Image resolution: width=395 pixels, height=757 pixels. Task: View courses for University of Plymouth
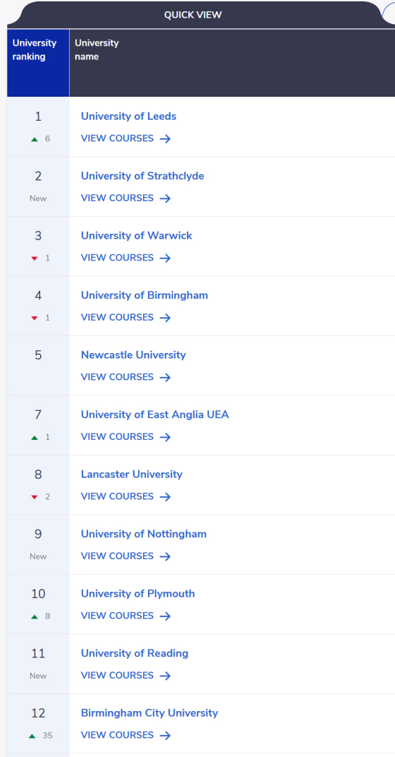tap(126, 616)
